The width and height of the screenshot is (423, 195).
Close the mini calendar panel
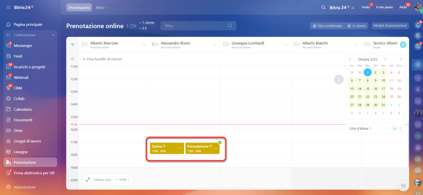coord(401,59)
